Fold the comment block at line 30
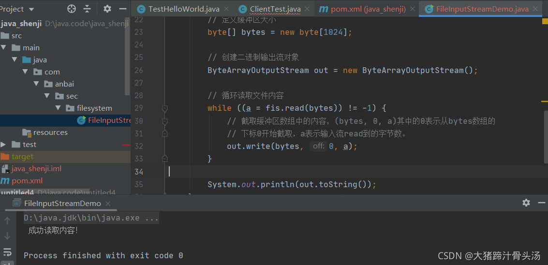The height and width of the screenshot is (265, 548). tap(164, 121)
